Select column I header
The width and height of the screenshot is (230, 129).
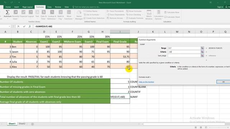coord(120,32)
